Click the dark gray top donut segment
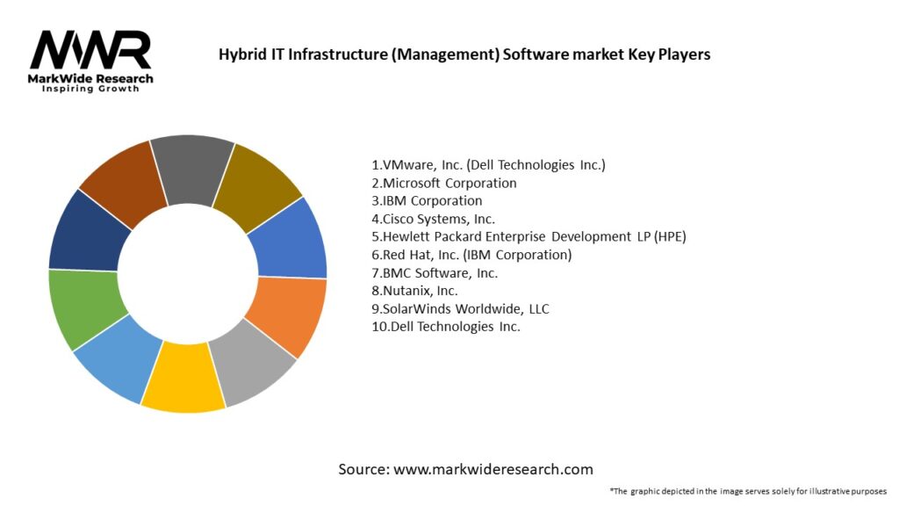Viewport: 899px width, 506px height. [x=191, y=163]
